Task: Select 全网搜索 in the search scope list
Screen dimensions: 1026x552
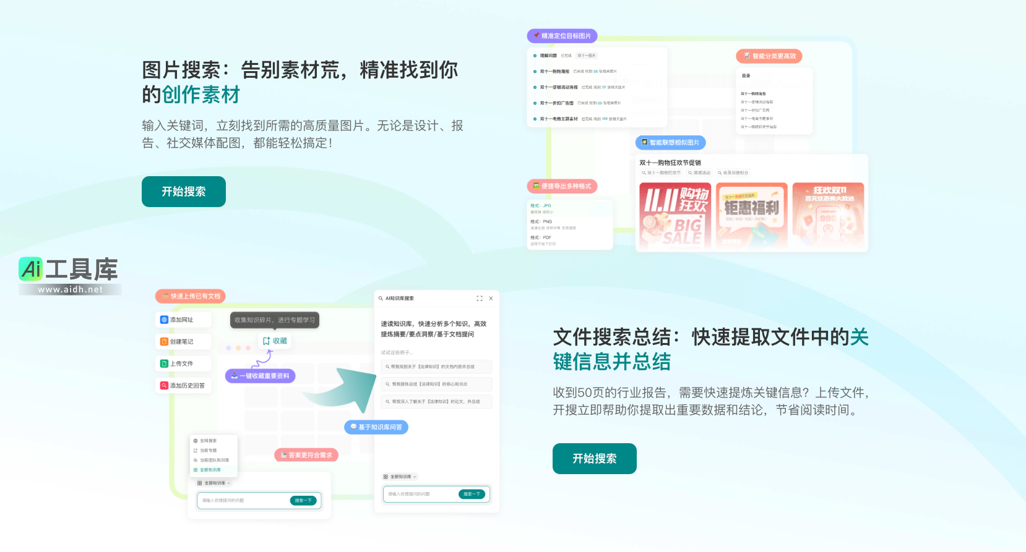Action: pyautogui.click(x=207, y=441)
